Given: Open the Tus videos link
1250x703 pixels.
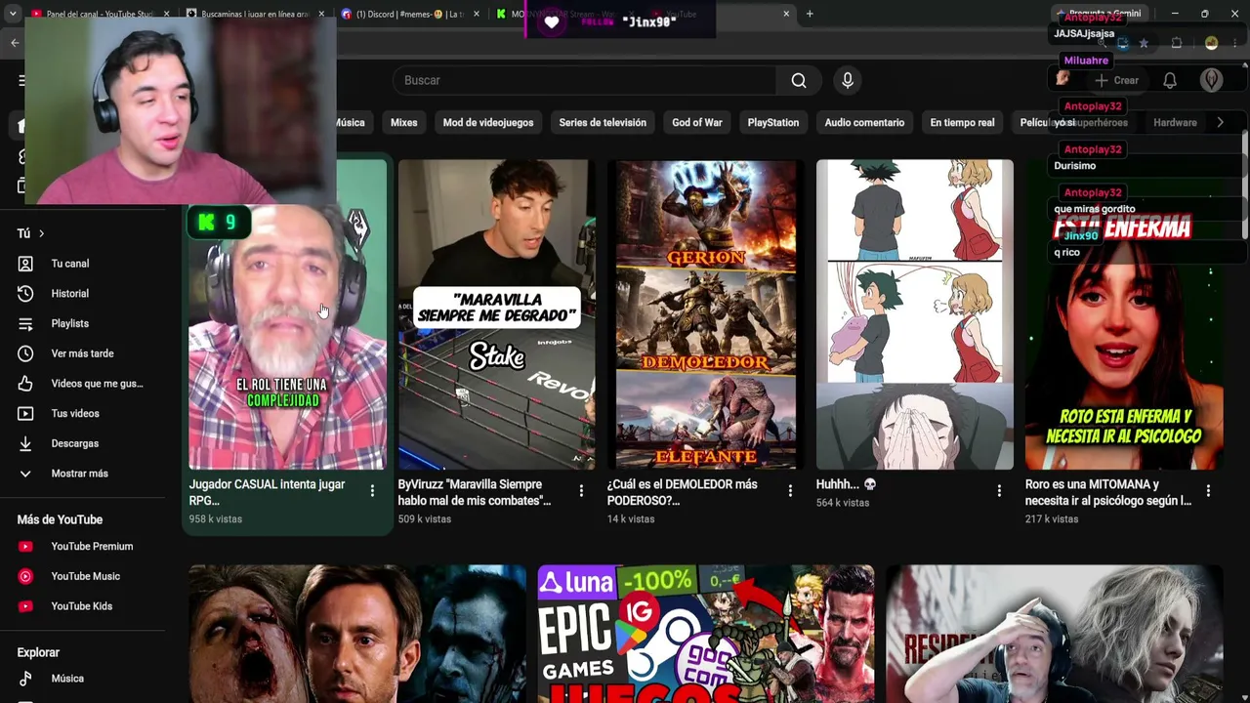Looking at the screenshot, I should (x=75, y=414).
